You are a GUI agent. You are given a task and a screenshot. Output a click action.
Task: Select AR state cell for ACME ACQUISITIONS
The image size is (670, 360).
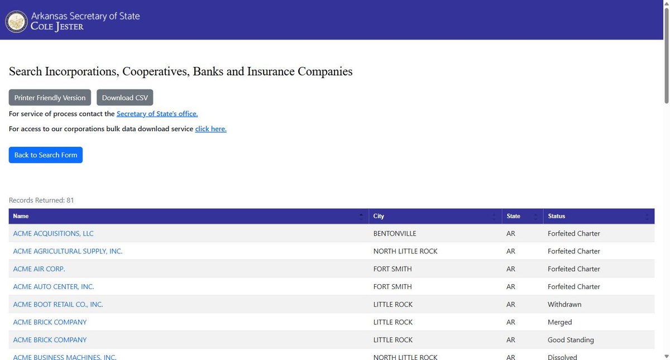[523, 233]
